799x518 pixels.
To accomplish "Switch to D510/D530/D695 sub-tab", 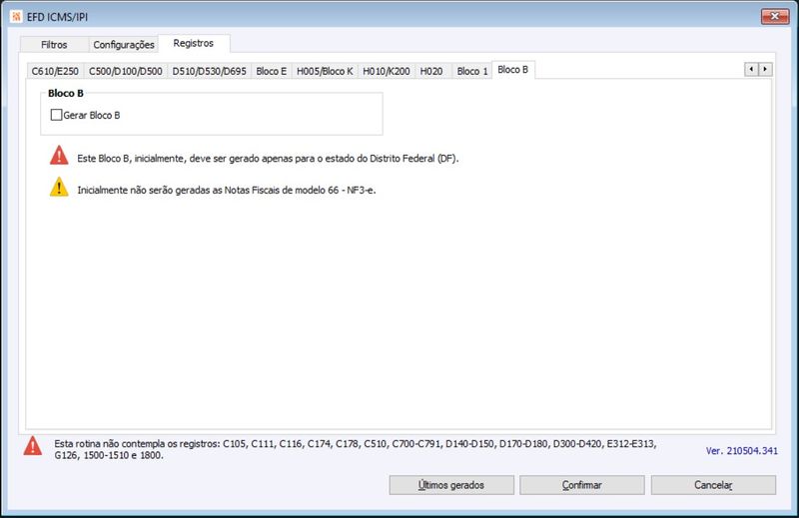I will [209, 71].
